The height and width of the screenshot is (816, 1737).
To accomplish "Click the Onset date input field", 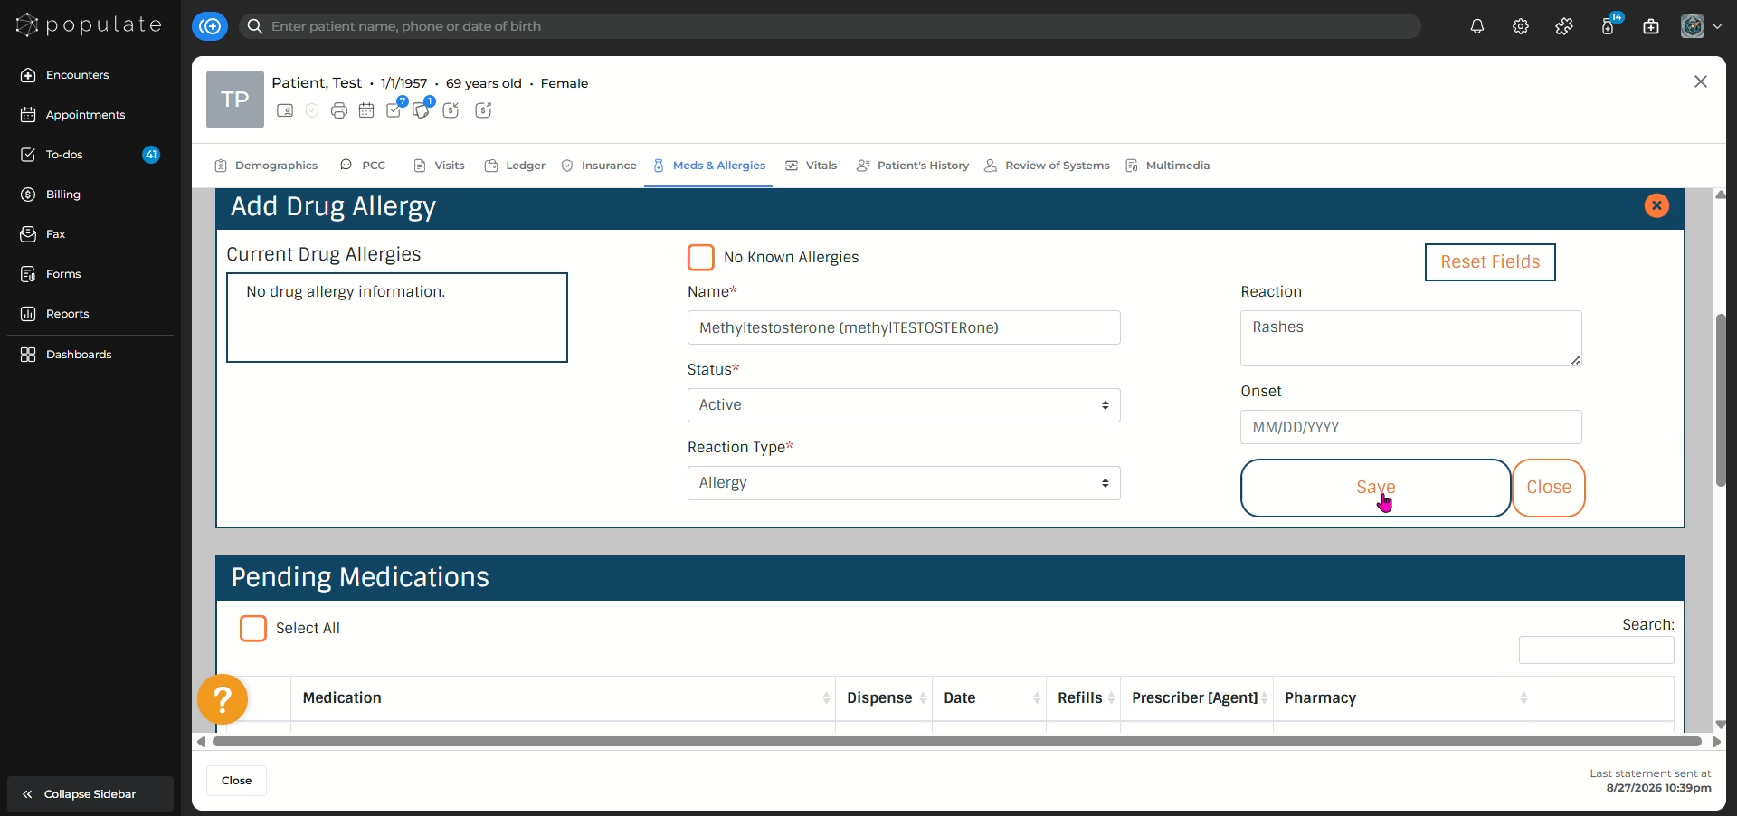I will point(1410,427).
